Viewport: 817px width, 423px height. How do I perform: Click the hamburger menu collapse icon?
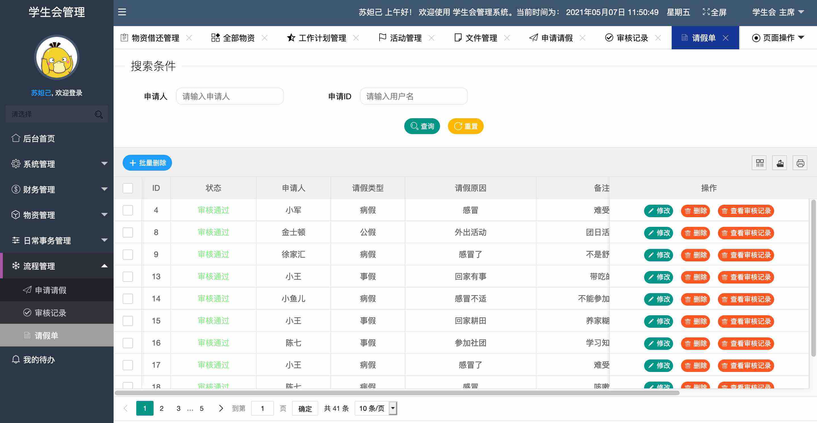coord(122,12)
